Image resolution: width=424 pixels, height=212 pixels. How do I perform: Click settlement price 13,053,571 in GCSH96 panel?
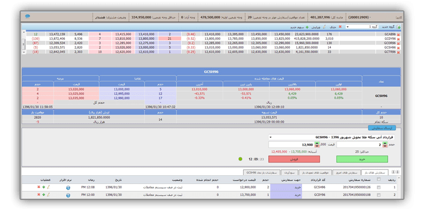tap(269, 118)
